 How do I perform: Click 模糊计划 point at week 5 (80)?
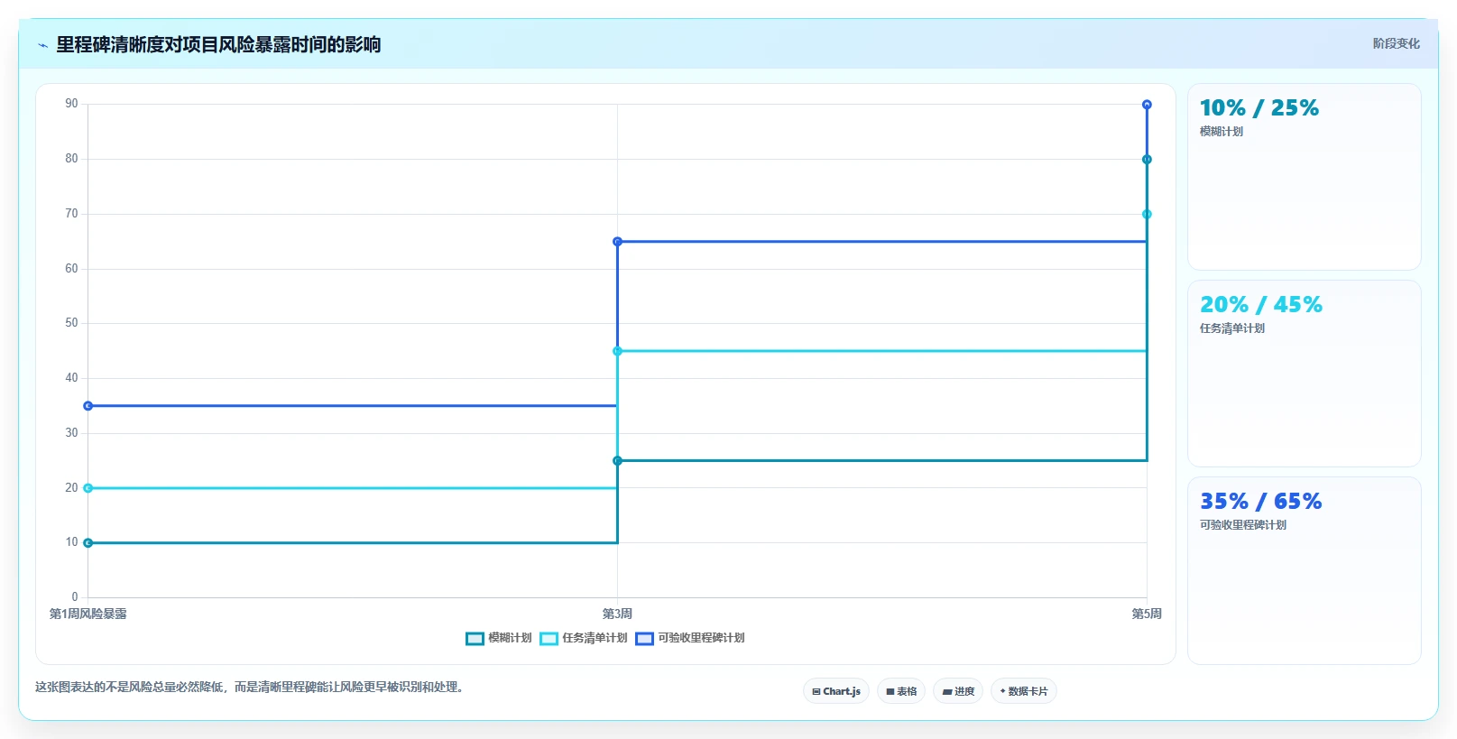[1147, 160]
